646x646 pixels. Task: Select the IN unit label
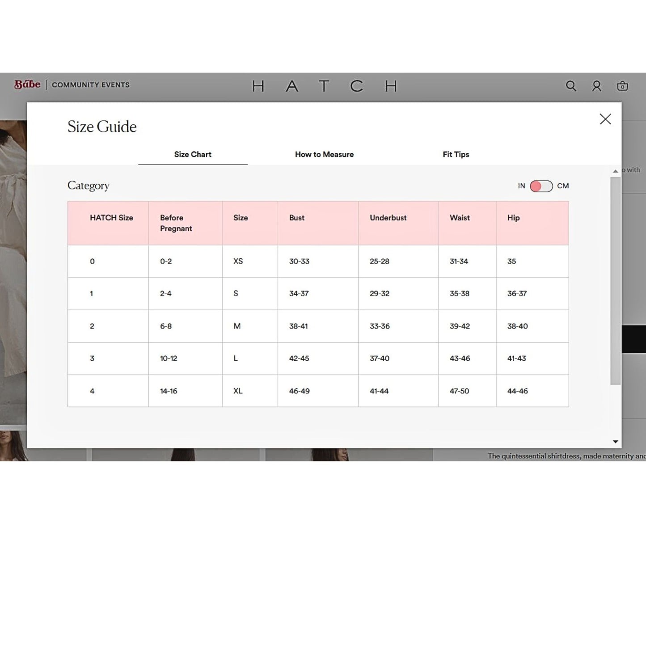pyautogui.click(x=521, y=186)
